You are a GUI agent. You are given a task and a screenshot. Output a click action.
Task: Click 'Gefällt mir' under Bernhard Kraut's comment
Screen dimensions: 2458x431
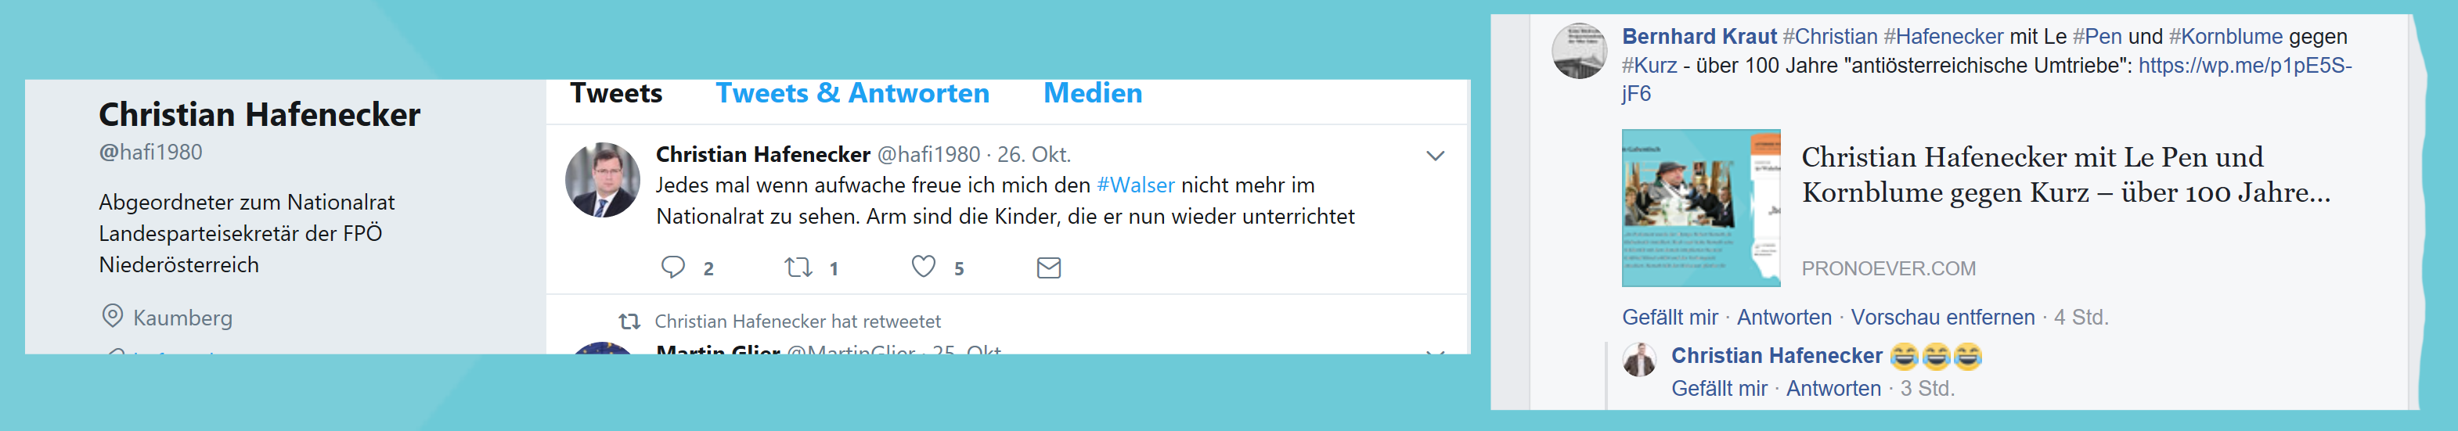1669,318
